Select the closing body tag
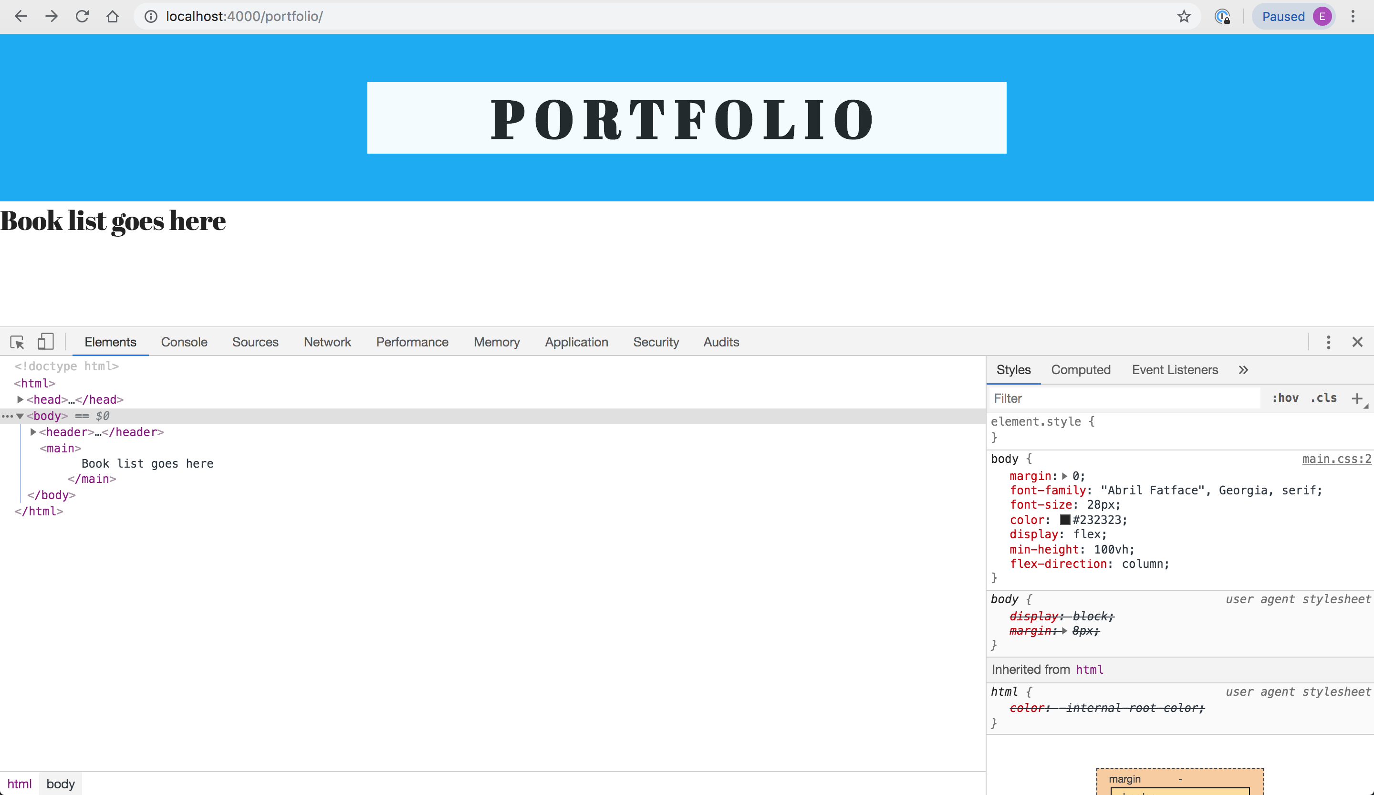The width and height of the screenshot is (1374, 795). (x=51, y=495)
